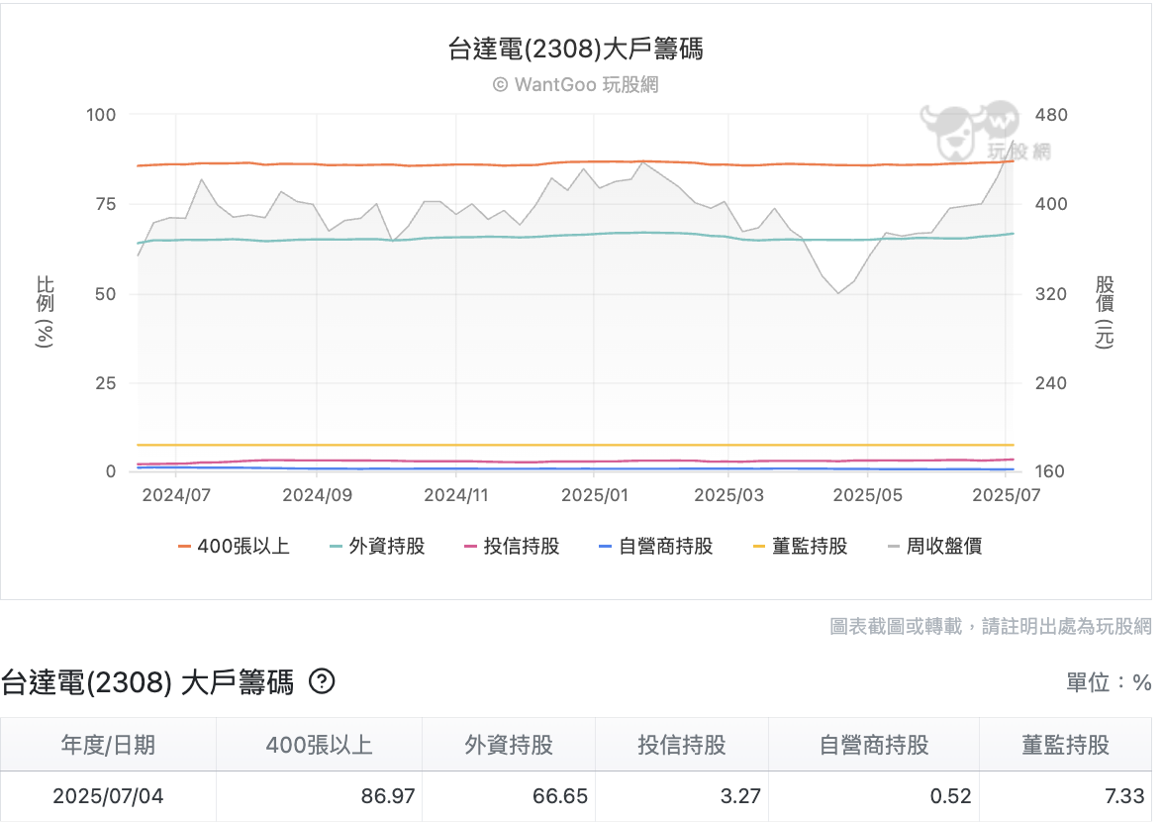Screen dimensions: 1162x822
Task: Toggle the 董監持股 legend entry
Action: [x=801, y=547]
